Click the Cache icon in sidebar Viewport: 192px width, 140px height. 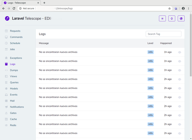coord(6,119)
